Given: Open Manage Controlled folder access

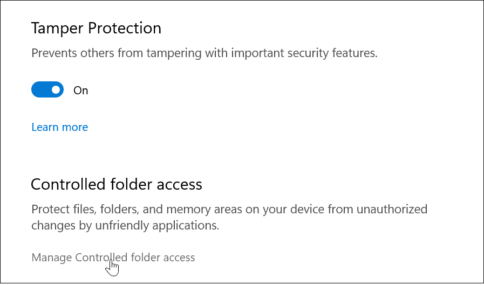Looking at the screenshot, I should click(x=113, y=258).
